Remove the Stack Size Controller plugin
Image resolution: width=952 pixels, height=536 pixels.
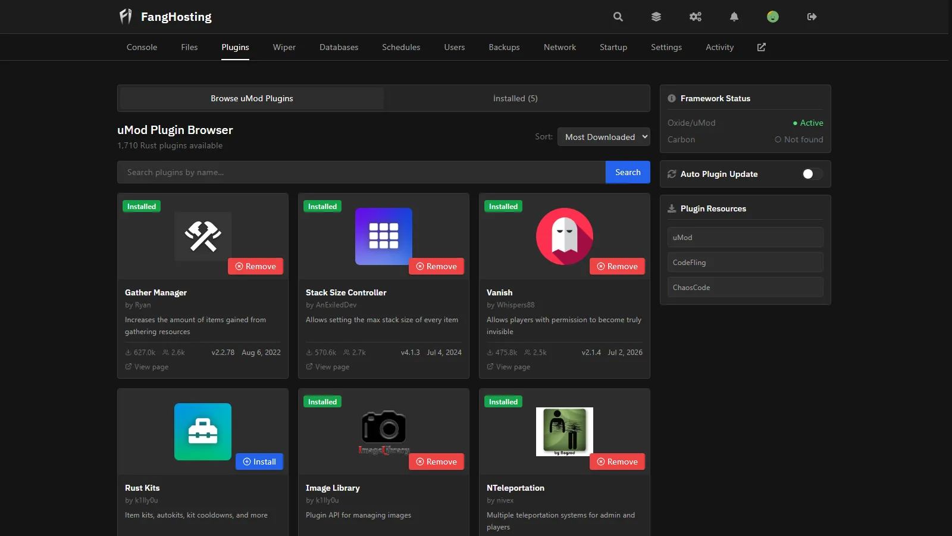point(436,266)
